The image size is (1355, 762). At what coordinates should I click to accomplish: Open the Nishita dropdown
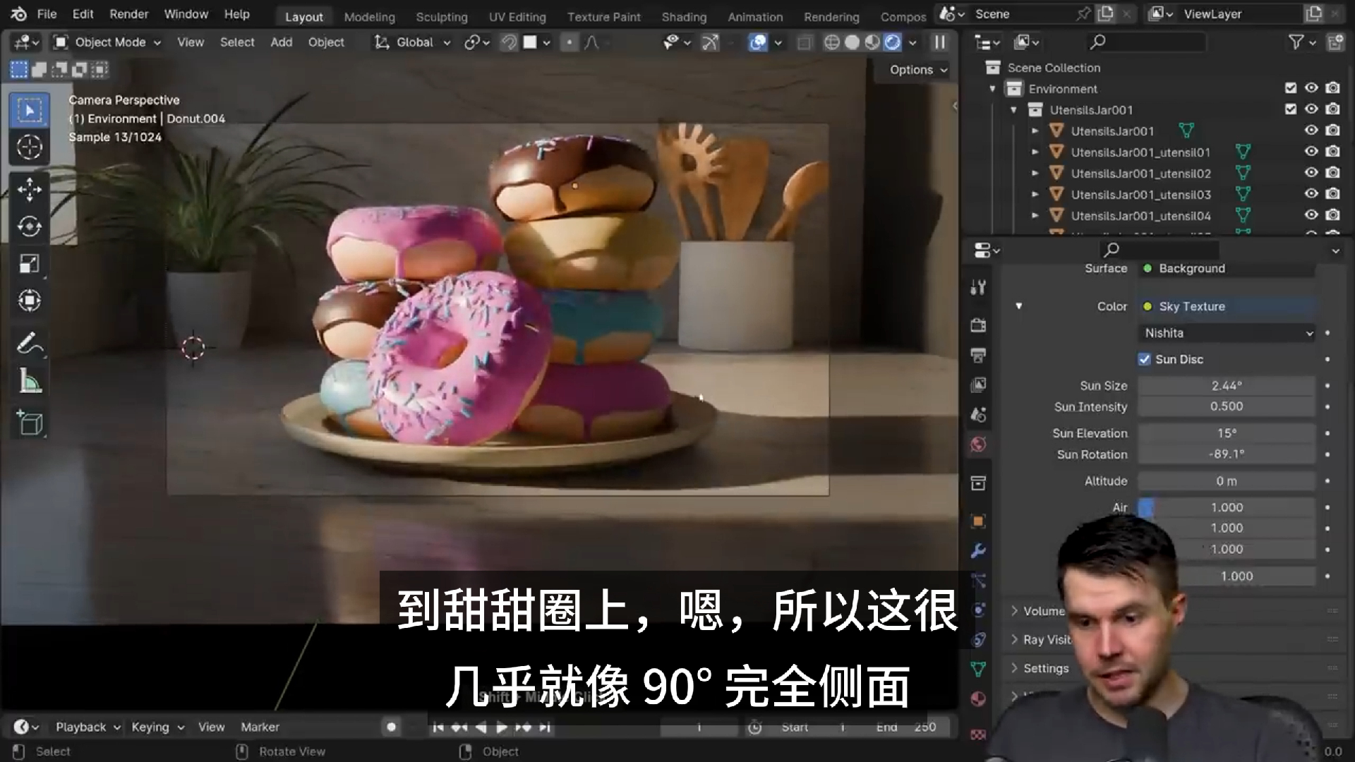[x=1227, y=333]
